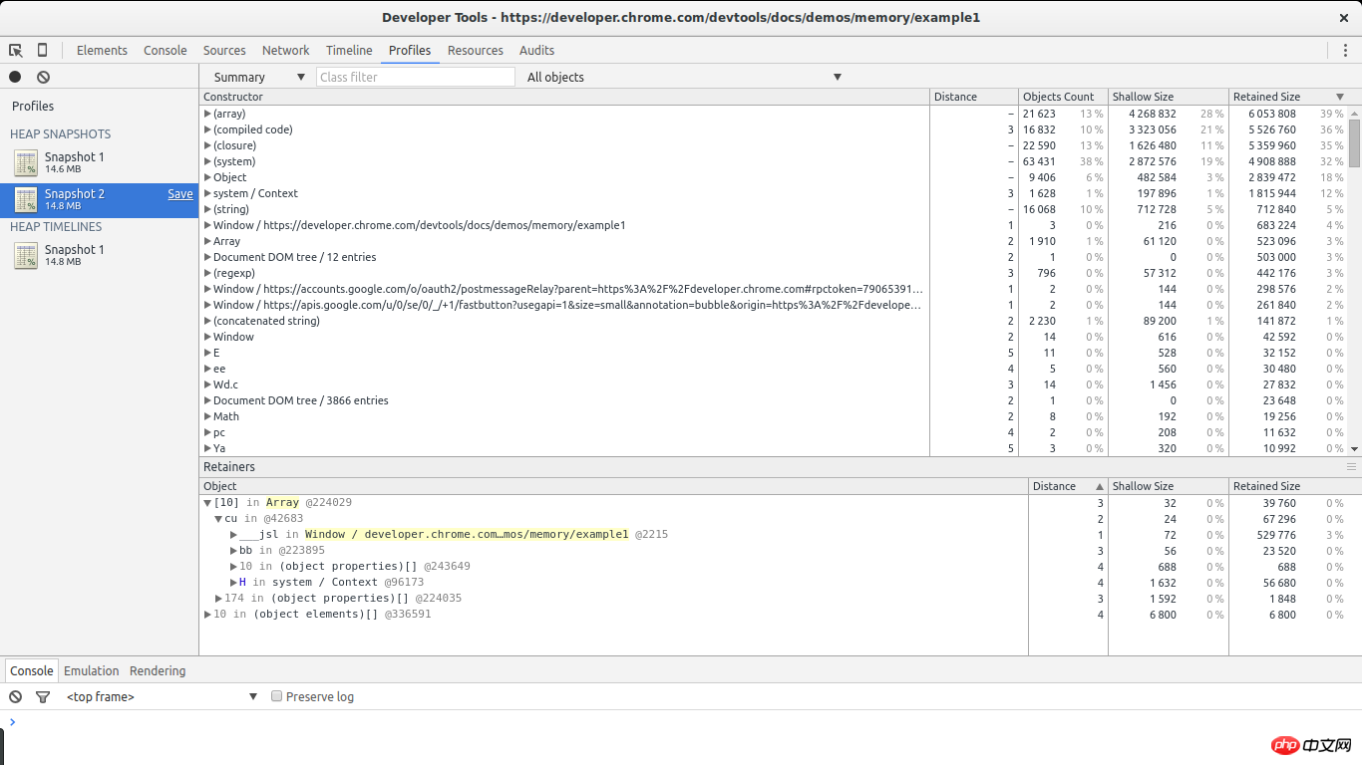Clear the console with the ban icon
The height and width of the screenshot is (765, 1362).
[x=15, y=697]
